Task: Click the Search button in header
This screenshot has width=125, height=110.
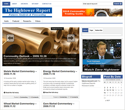Action: pos(118,4)
